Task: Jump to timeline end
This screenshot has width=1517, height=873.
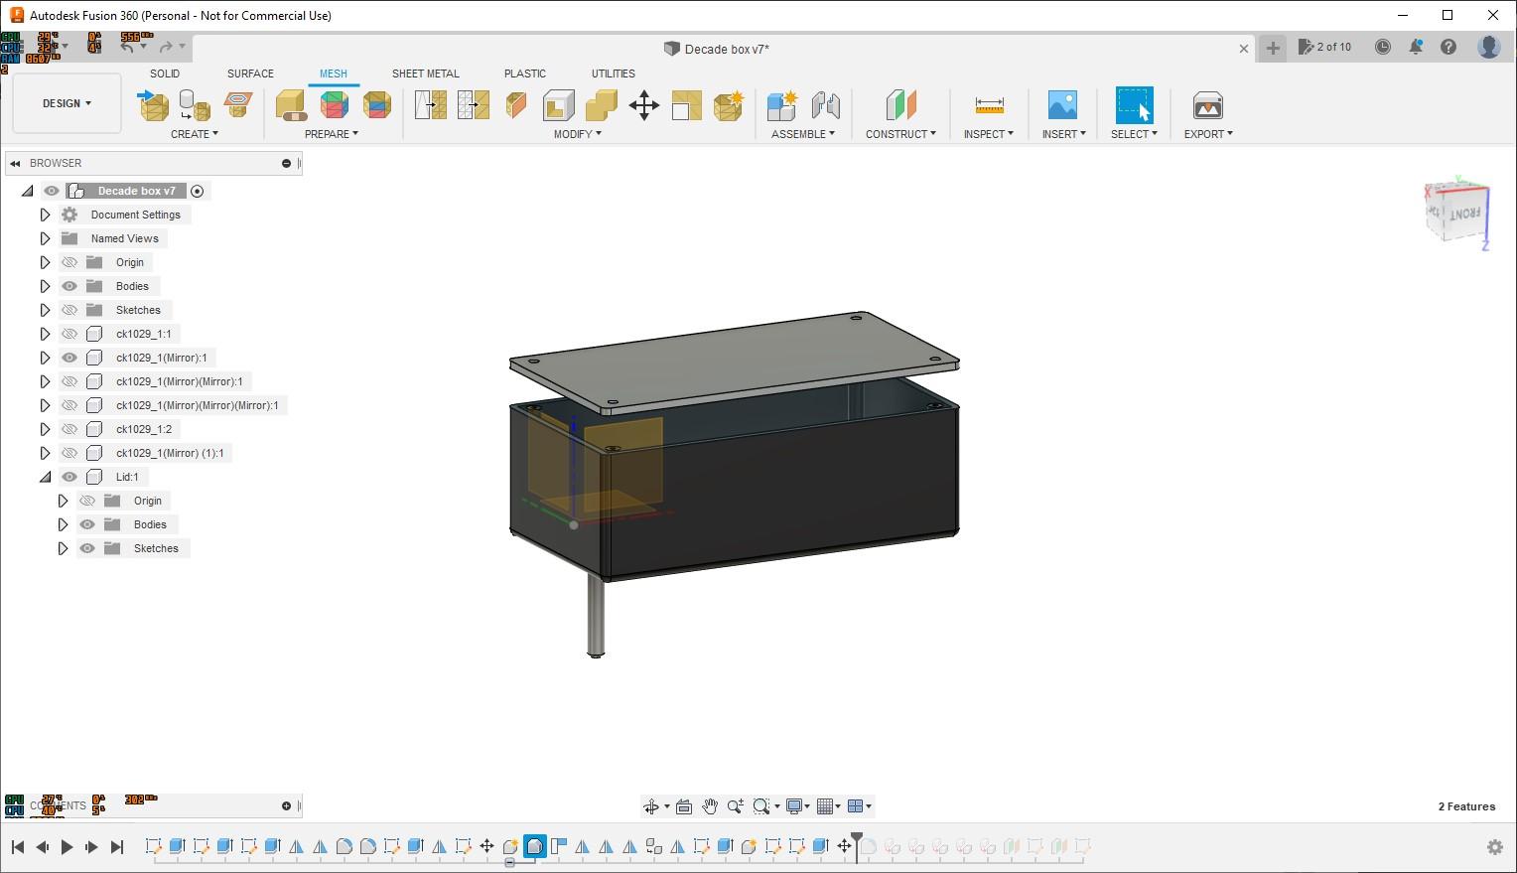Action: tap(117, 847)
